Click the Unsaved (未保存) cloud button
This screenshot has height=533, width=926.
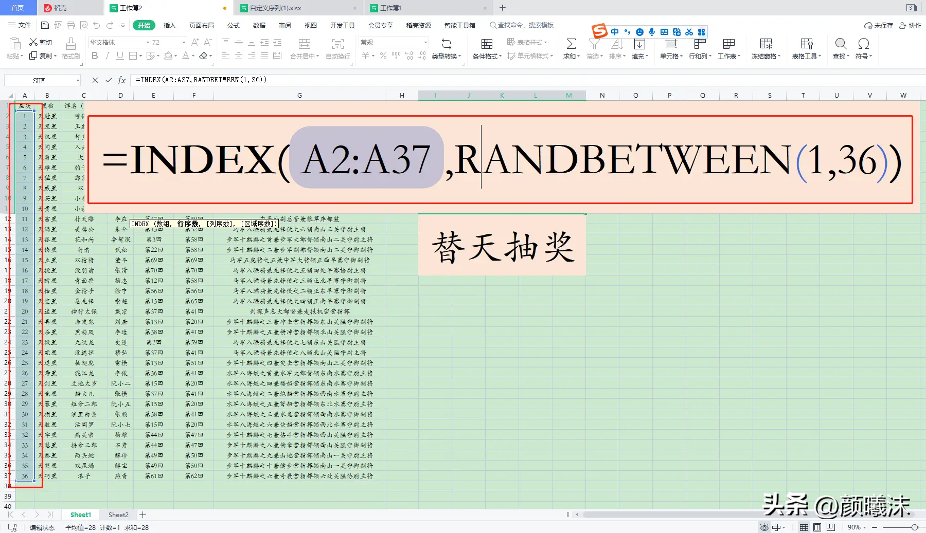coord(879,25)
